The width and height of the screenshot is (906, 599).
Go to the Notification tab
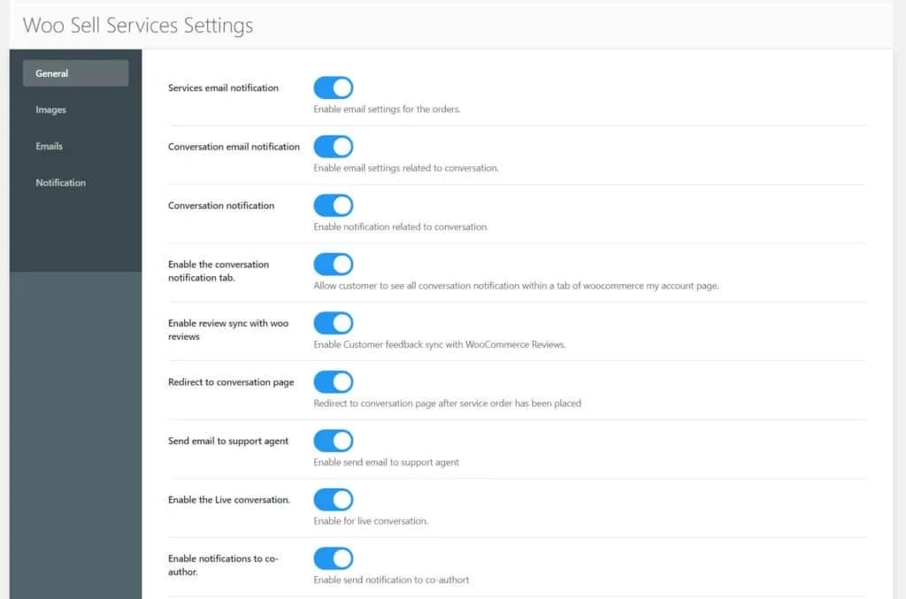tap(61, 182)
